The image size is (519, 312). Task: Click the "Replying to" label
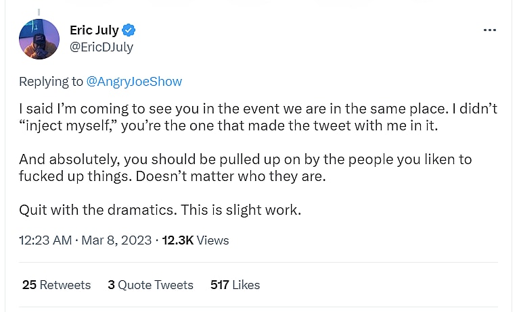coord(51,82)
